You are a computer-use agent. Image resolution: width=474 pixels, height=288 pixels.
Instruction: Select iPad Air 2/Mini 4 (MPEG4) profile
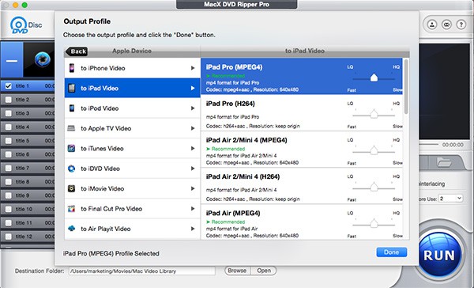click(302, 150)
